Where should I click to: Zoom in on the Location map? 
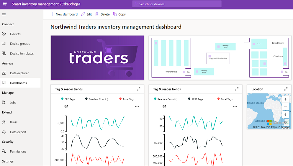285,99
